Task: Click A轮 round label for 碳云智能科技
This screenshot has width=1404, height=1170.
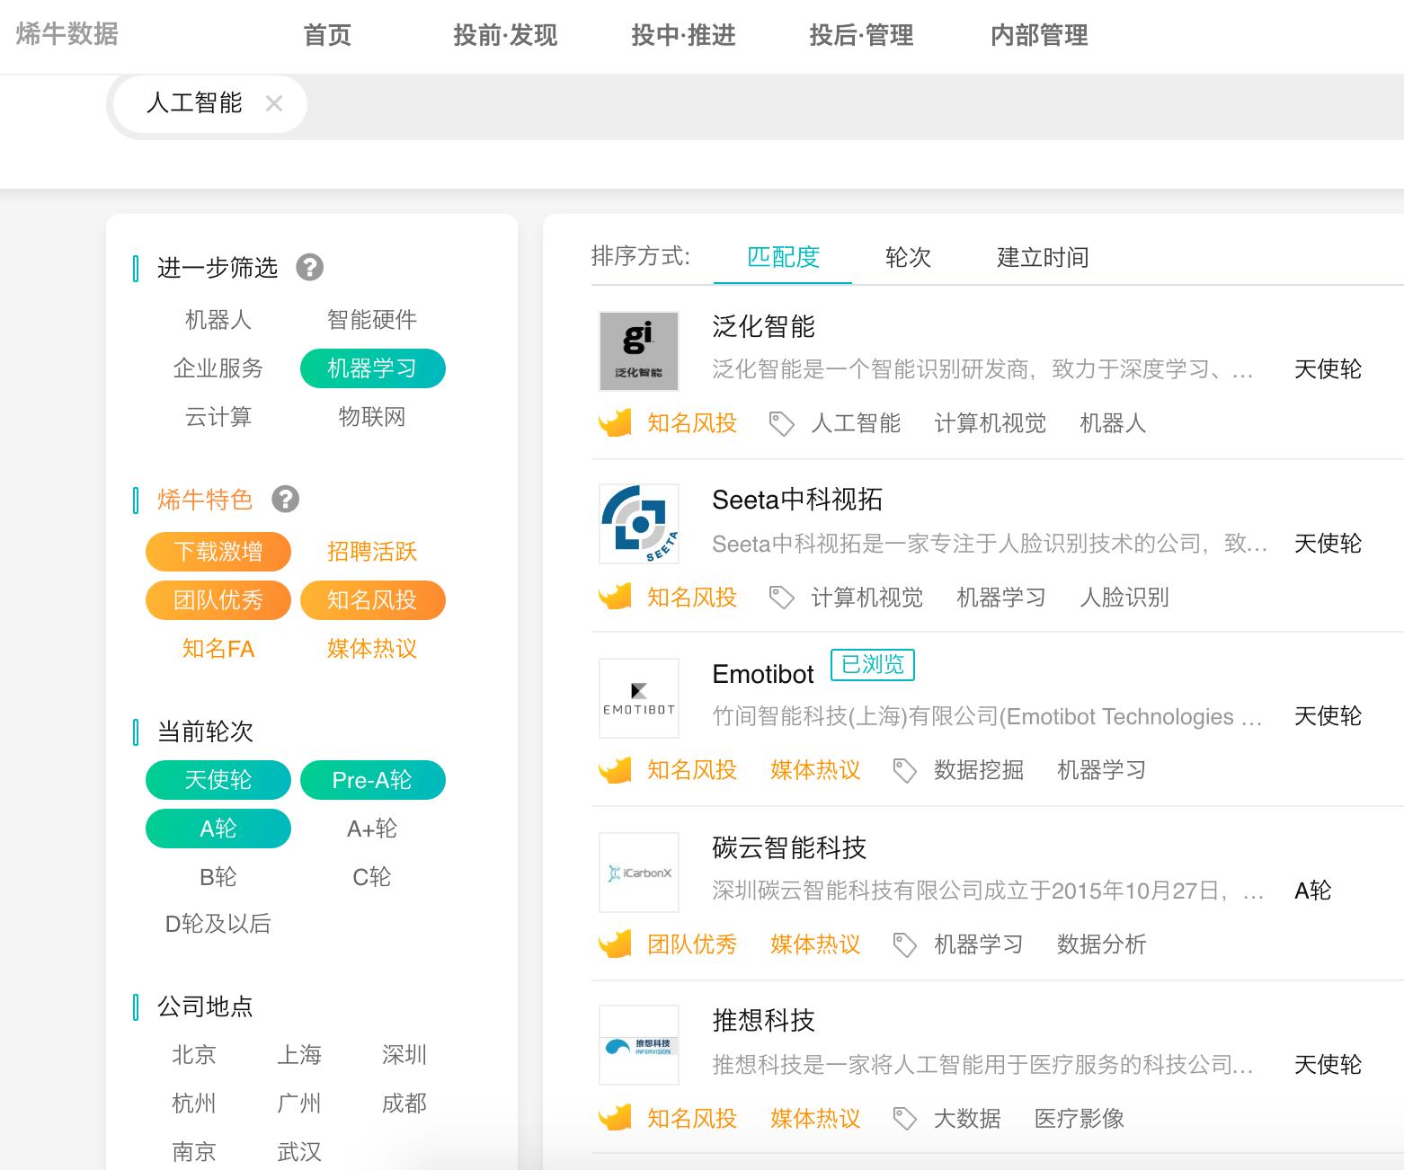Action: point(1313,891)
